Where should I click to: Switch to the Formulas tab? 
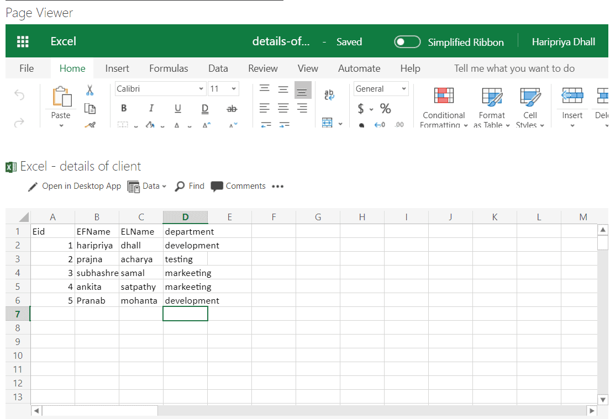point(169,68)
